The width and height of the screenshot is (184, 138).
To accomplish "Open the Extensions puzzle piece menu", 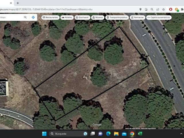I will coord(182,9).
